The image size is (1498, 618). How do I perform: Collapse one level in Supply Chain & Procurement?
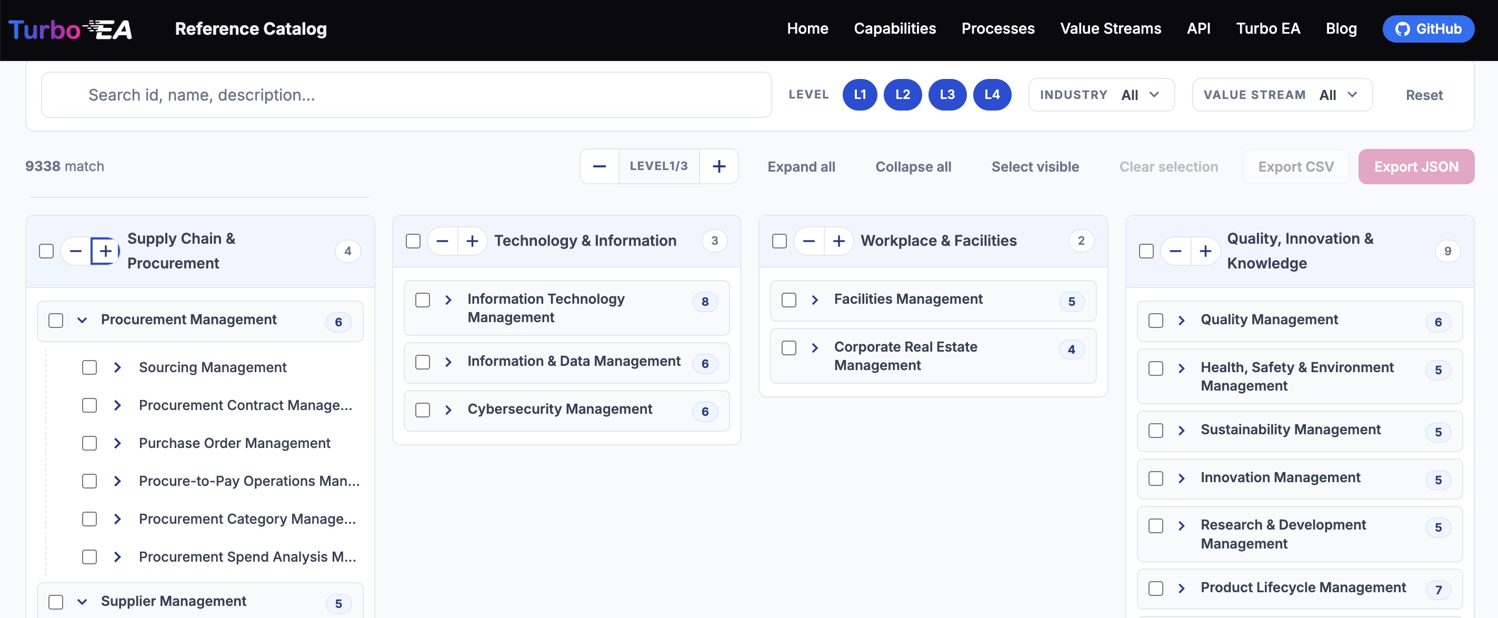76,251
